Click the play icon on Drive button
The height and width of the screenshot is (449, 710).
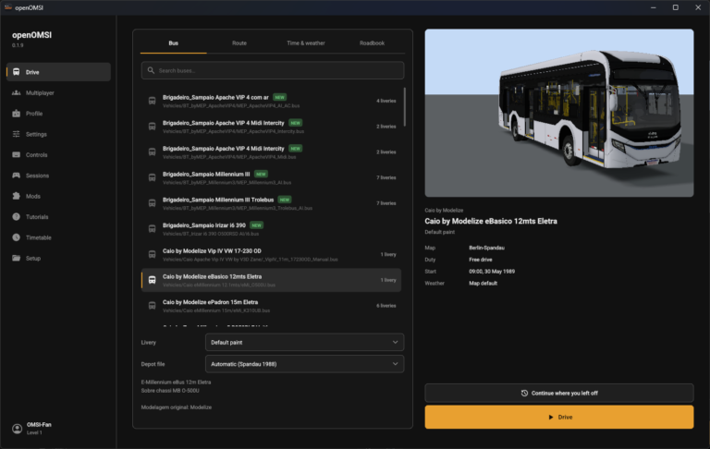coord(551,418)
